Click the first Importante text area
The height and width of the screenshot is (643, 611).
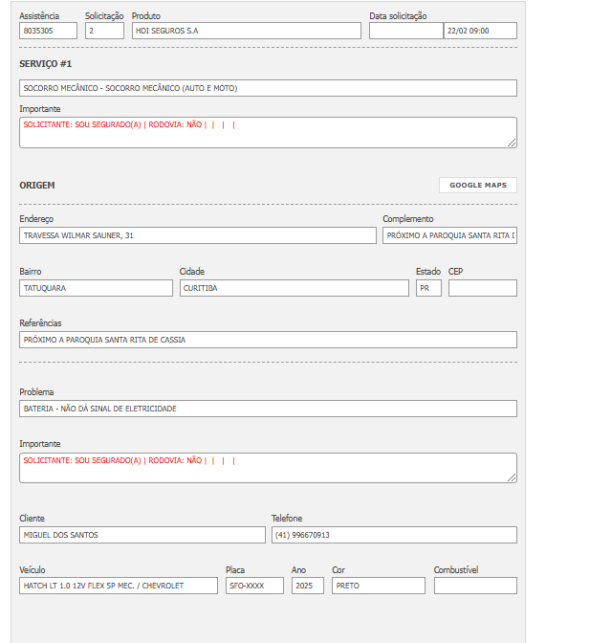[x=268, y=133]
